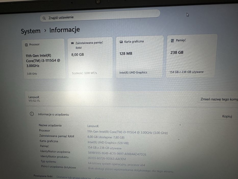Select the 'Powiązane linki' label
Image resolution: width=238 pixels, height=179 pixels.
[43, 176]
